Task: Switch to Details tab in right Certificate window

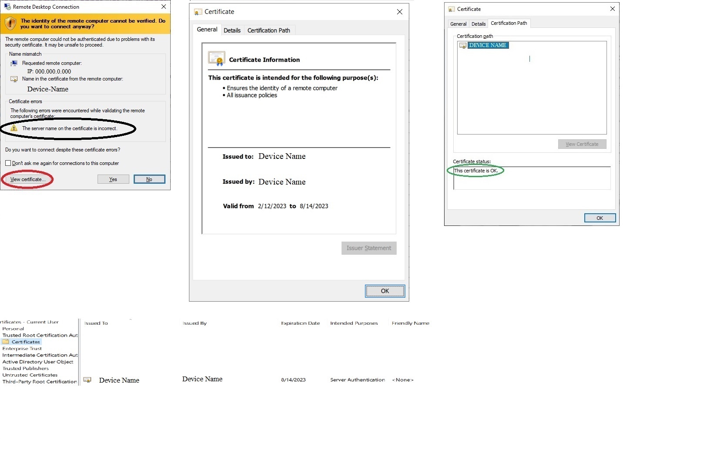Action: point(479,24)
